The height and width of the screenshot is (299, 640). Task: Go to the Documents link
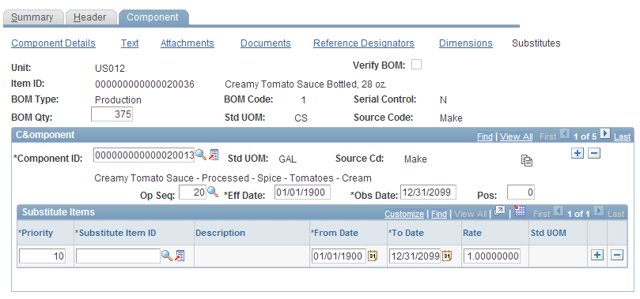pyautogui.click(x=266, y=43)
